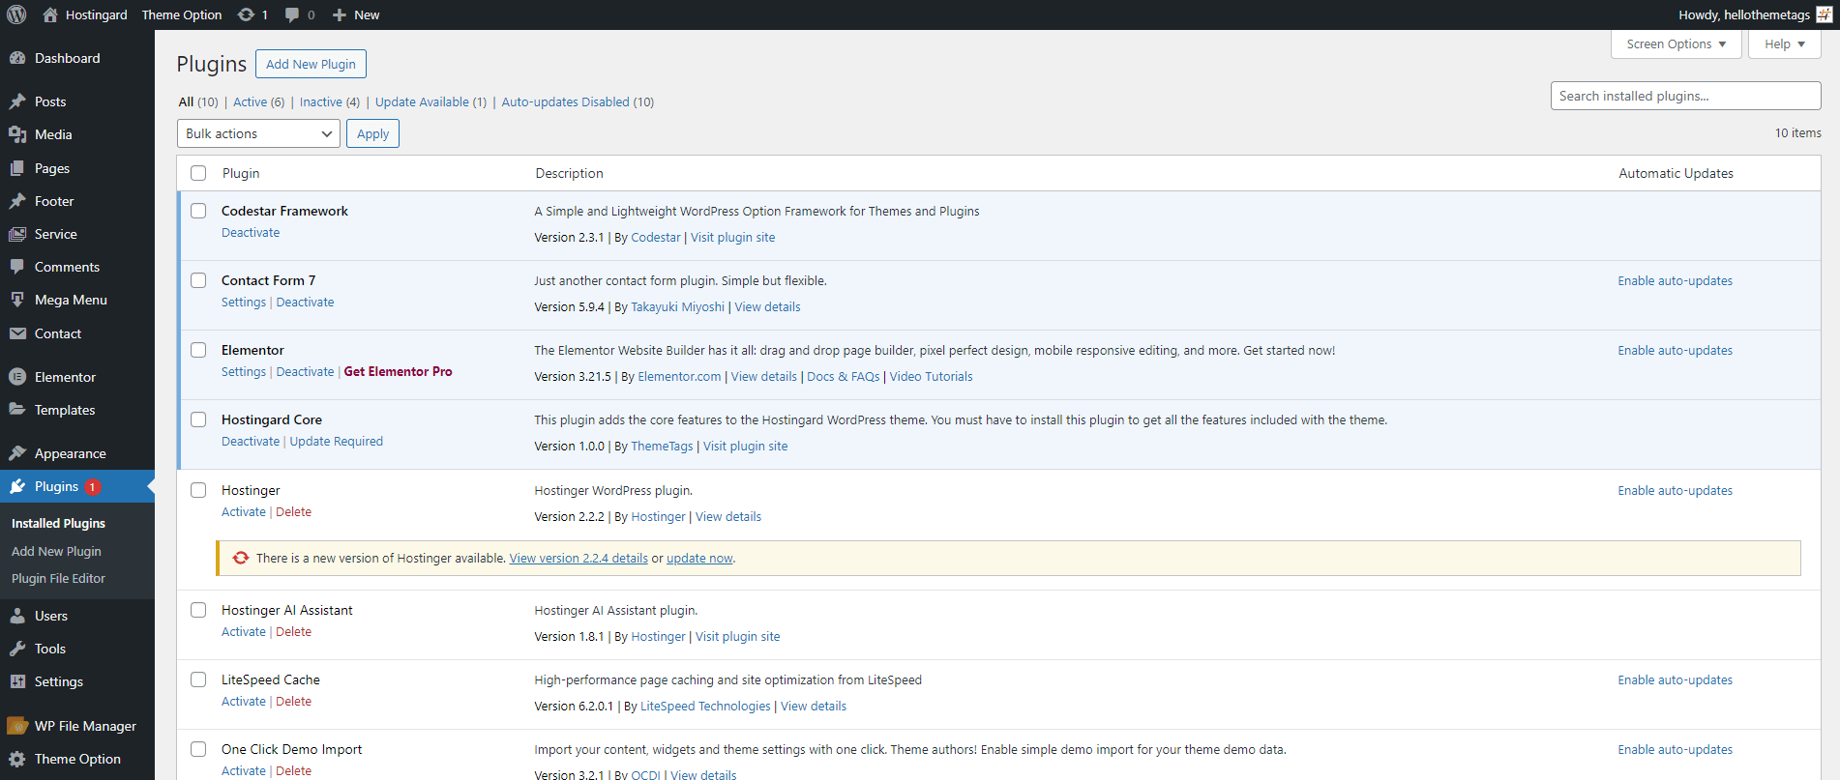Open the Plugin File Editor submenu item
Viewport: 1840px width, 780px height.
click(x=58, y=578)
